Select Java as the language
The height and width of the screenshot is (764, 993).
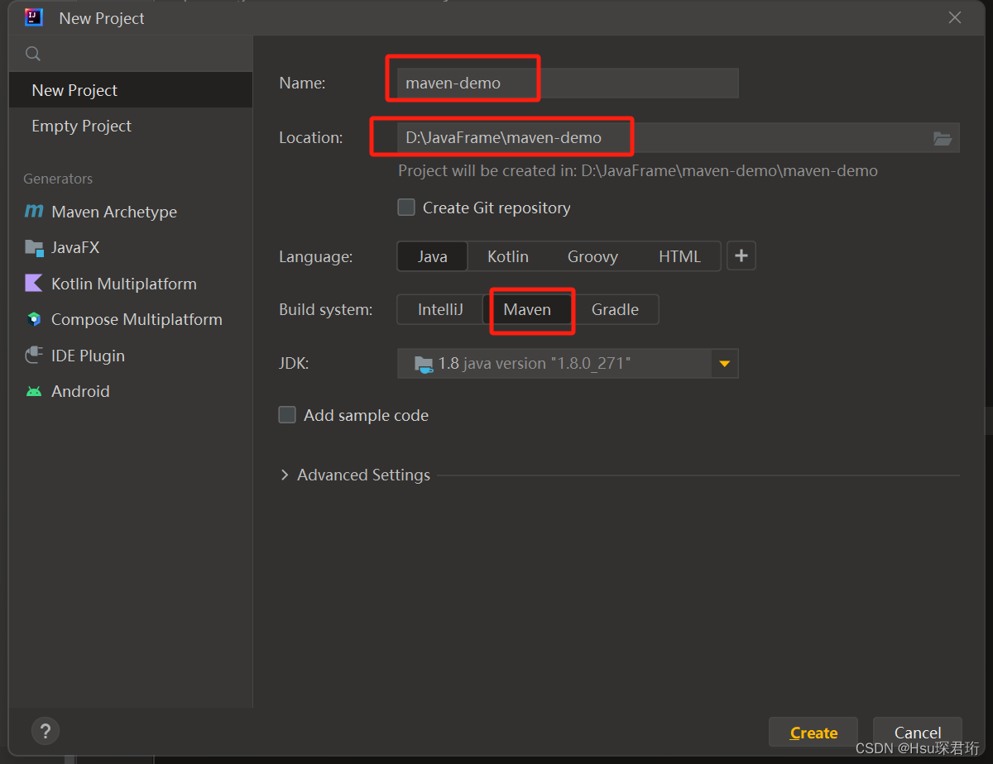pos(433,256)
